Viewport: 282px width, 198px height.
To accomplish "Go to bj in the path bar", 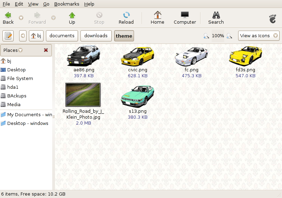I will pyautogui.click(x=36, y=36).
